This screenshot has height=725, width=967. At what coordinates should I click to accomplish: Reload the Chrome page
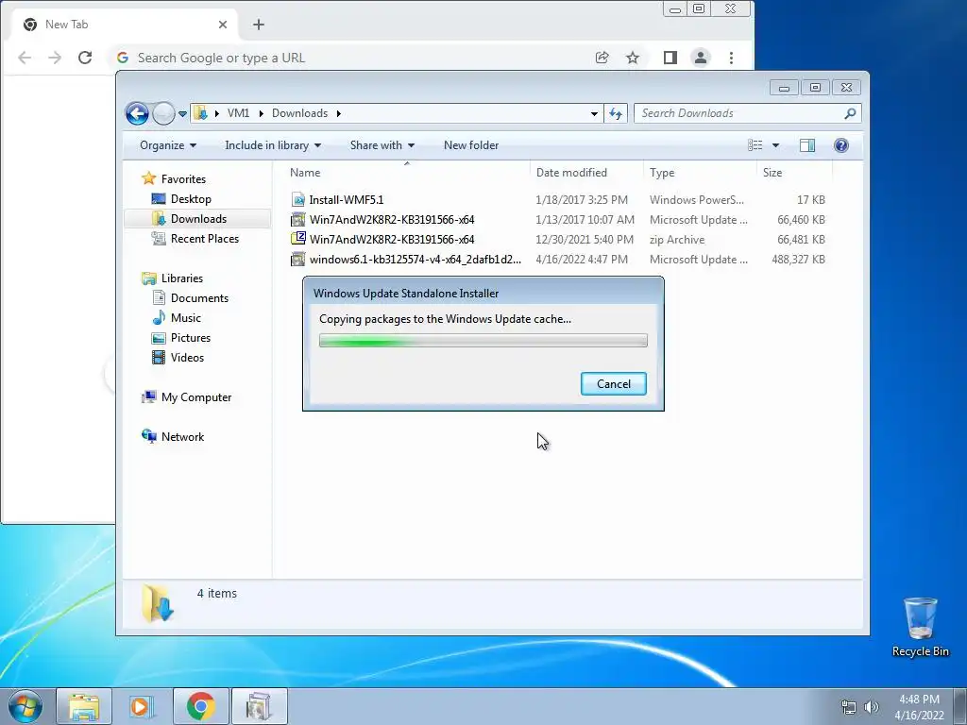85,58
